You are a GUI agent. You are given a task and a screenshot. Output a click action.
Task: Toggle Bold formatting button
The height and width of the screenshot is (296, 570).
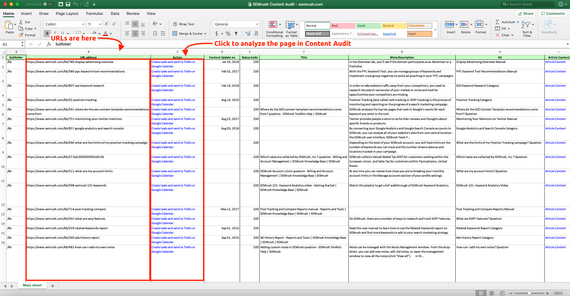tap(47, 34)
